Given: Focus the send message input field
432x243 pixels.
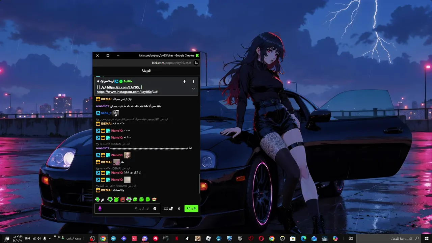Looking at the screenshot, I should coord(127,209).
